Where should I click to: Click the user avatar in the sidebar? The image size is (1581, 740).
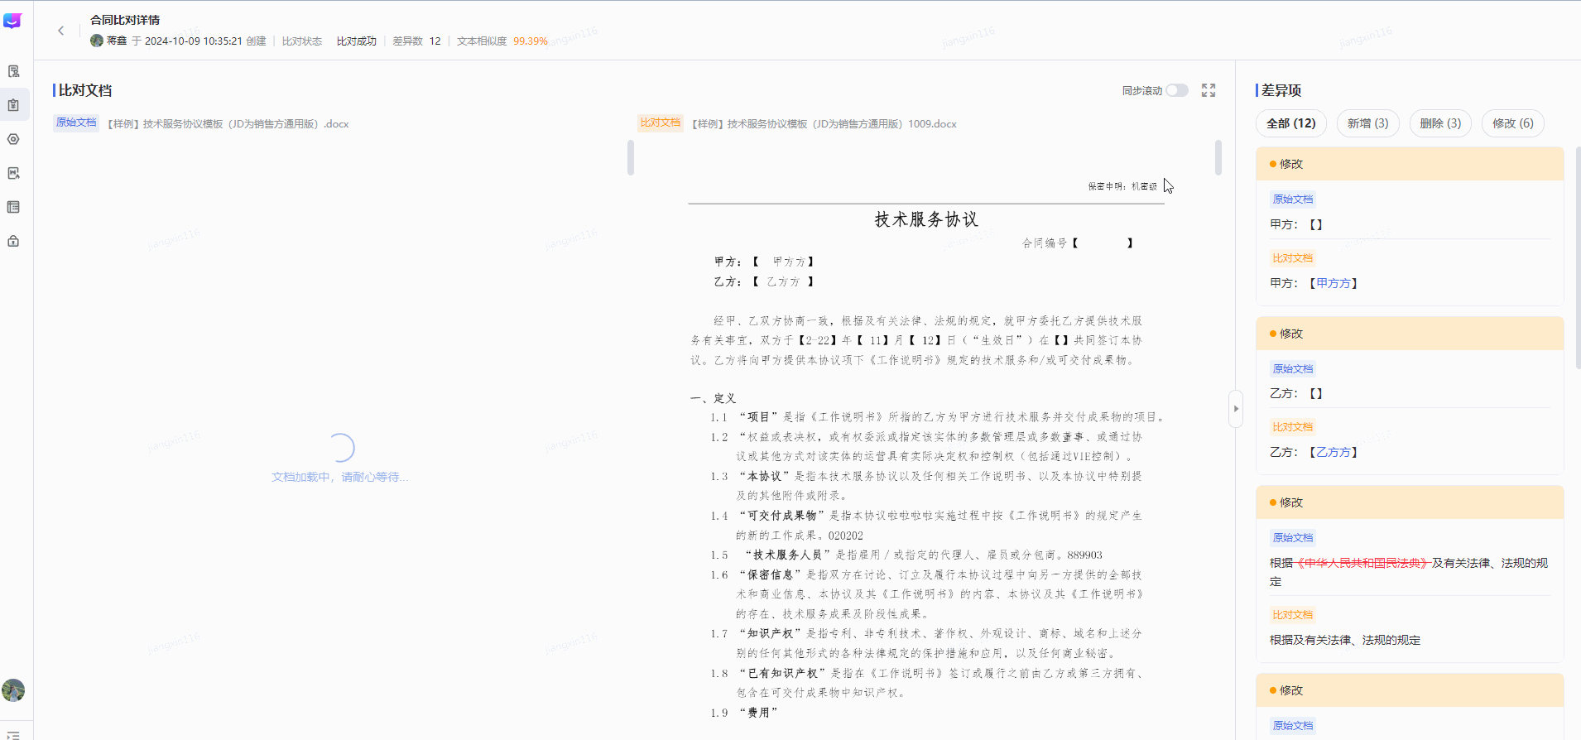(13, 690)
